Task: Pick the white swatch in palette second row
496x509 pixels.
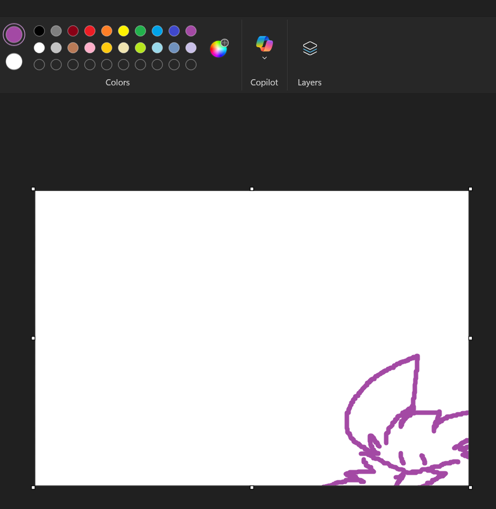Action: (39, 48)
